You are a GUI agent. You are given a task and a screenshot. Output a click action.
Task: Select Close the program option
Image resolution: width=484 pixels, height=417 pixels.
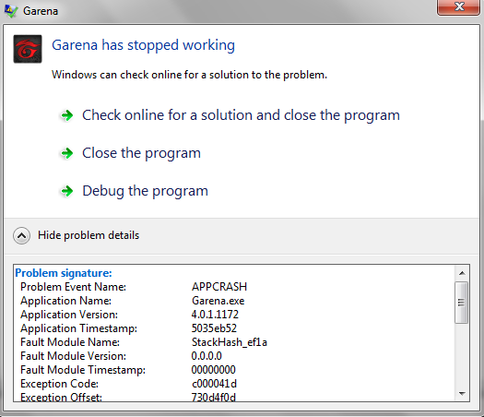pyautogui.click(x=141, y=153)
